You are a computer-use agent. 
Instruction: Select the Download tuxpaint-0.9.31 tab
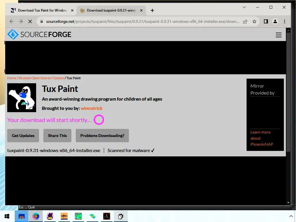click(111, 10)
